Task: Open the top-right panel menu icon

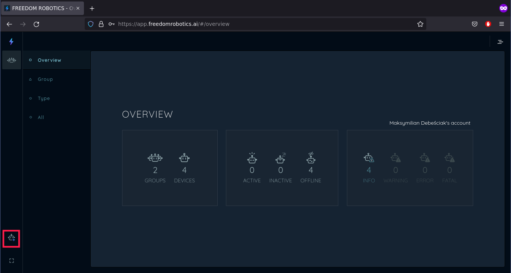Action: click(x=500, y=42)
